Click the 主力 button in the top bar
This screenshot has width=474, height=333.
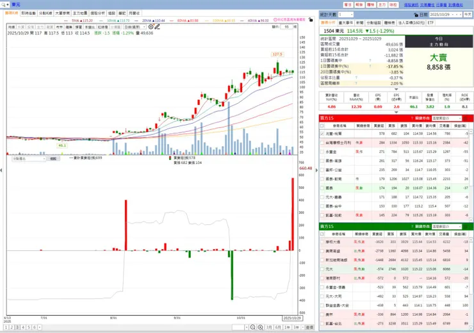pos(382,5)
